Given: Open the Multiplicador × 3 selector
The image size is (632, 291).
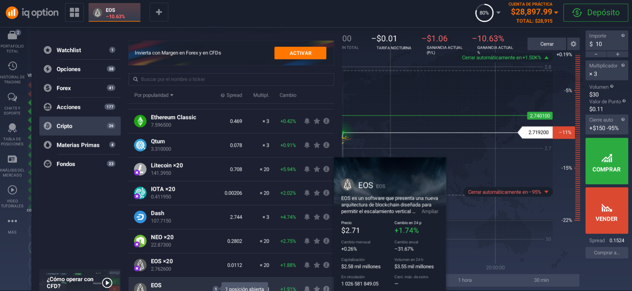Looking at the screenshot, I should 607,70.
